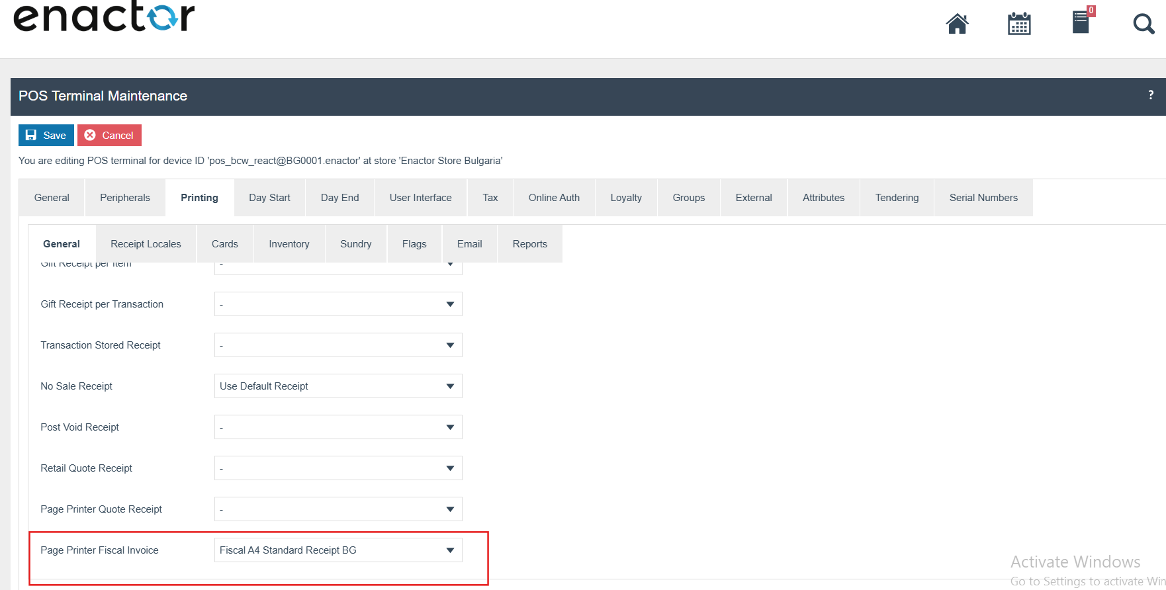
Task: Expand Page Printer Quote Receipt dropdown
Action: click(338, 509)
